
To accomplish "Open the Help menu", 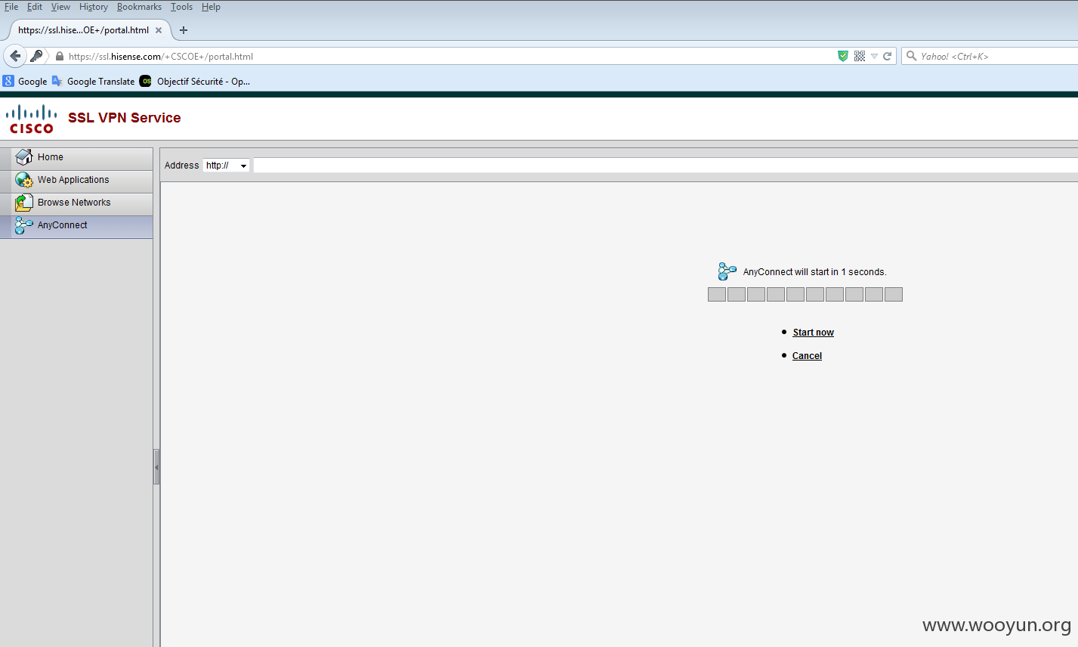I will [x=211, y=7].
